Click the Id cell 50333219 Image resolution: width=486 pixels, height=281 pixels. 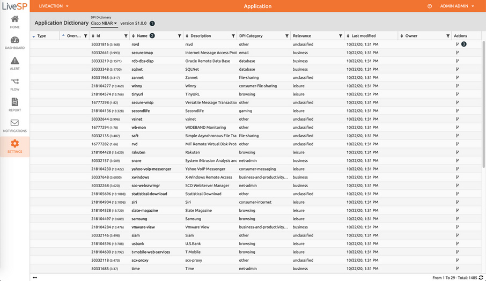tap(106, 61)
